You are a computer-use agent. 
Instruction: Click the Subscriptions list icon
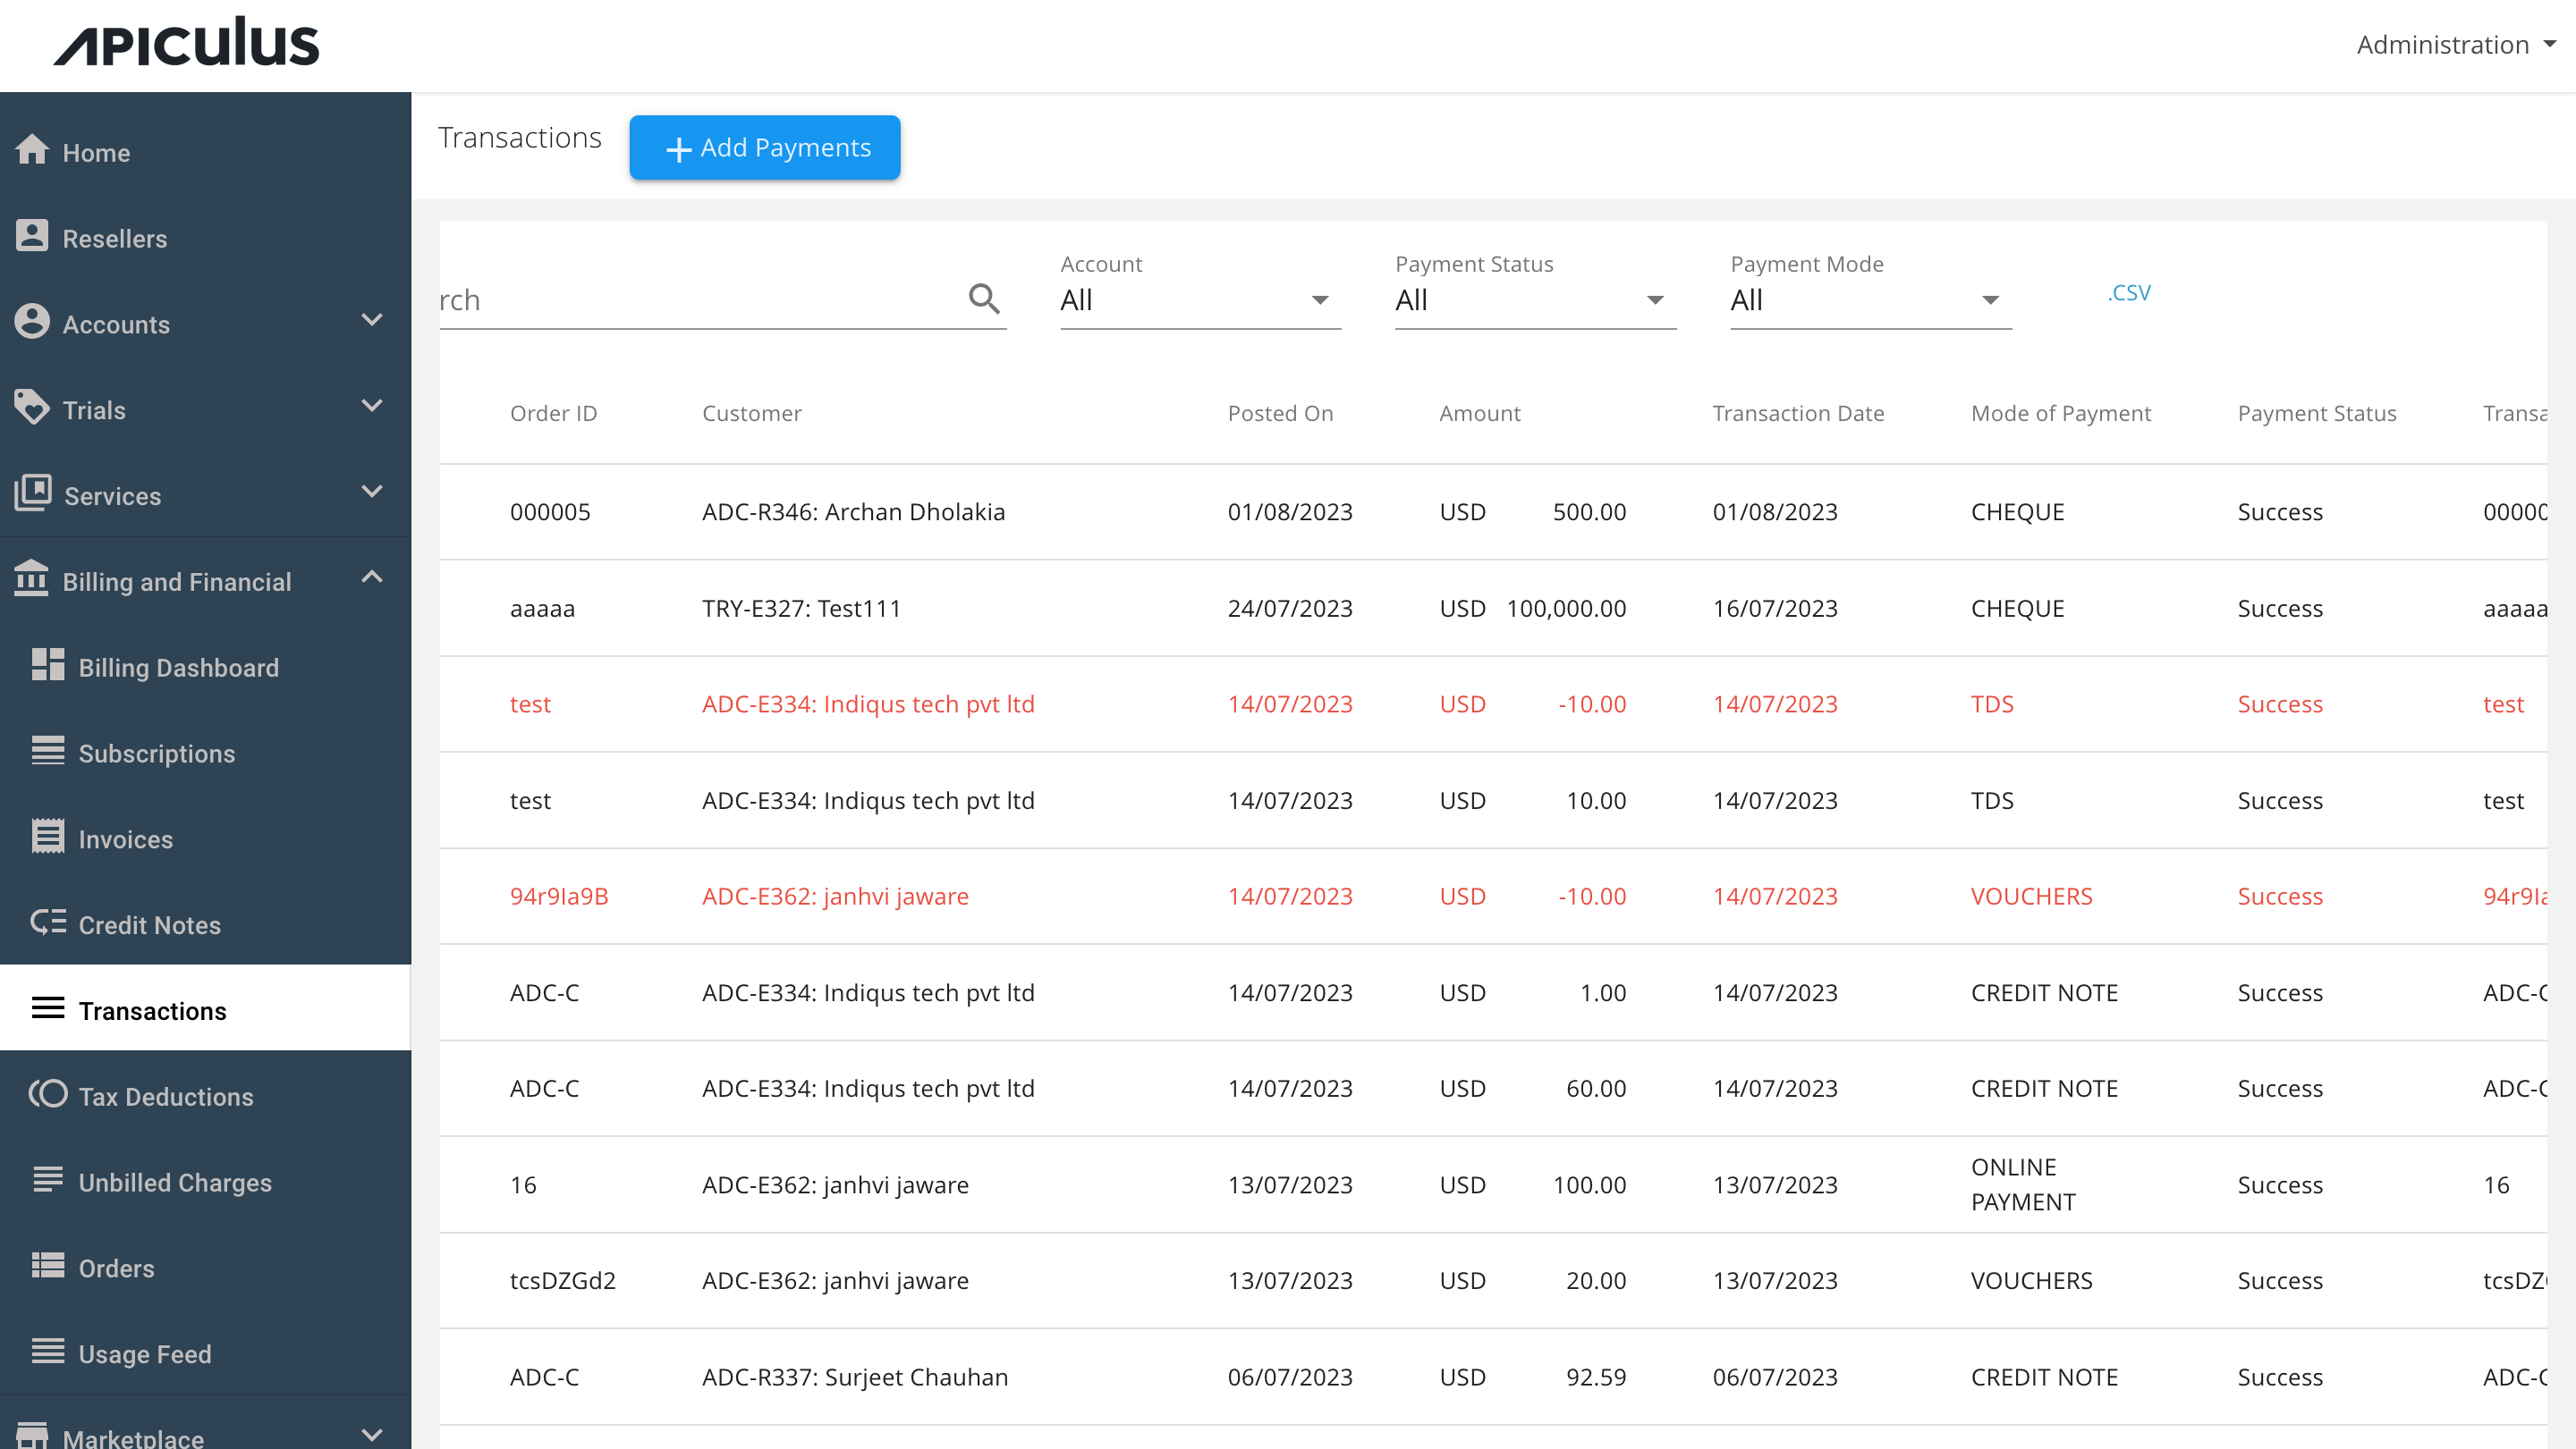[48, 751]
